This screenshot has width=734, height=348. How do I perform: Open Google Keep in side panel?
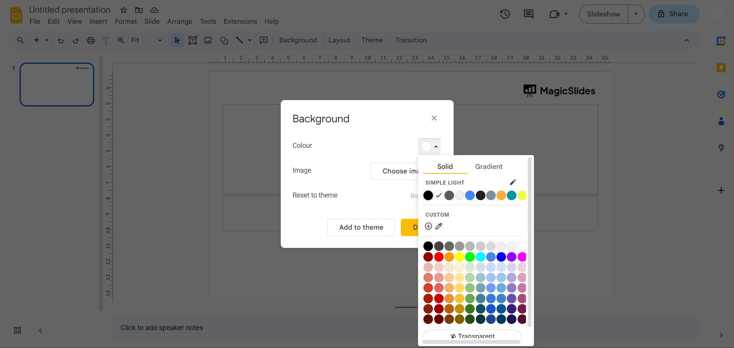pos(721,68)
